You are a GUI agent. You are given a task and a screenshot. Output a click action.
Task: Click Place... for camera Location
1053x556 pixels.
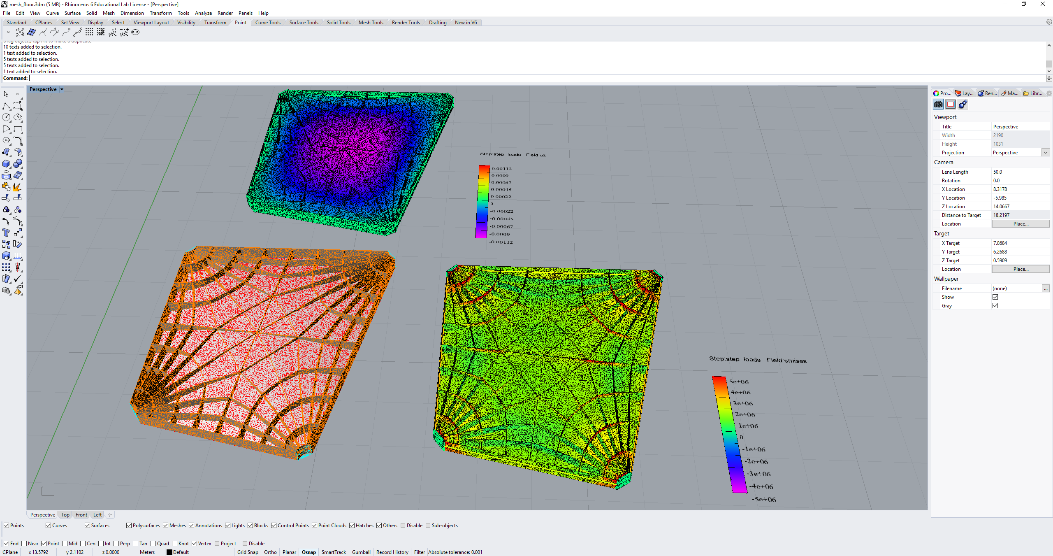[x=1021, y=223]
